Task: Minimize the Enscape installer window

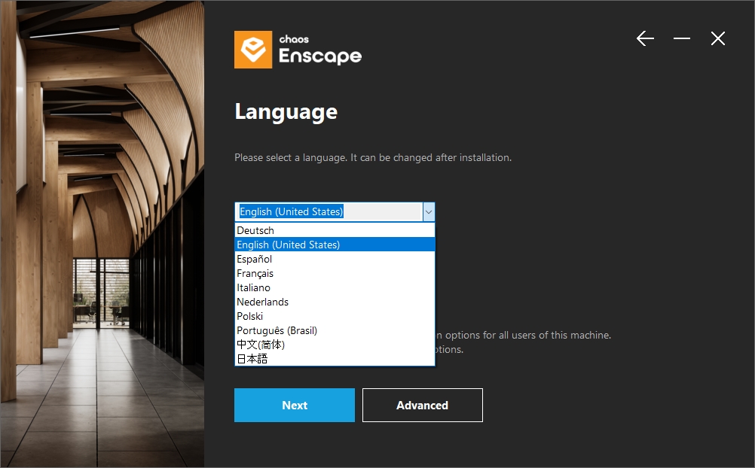Action: [x=682, y=38]
